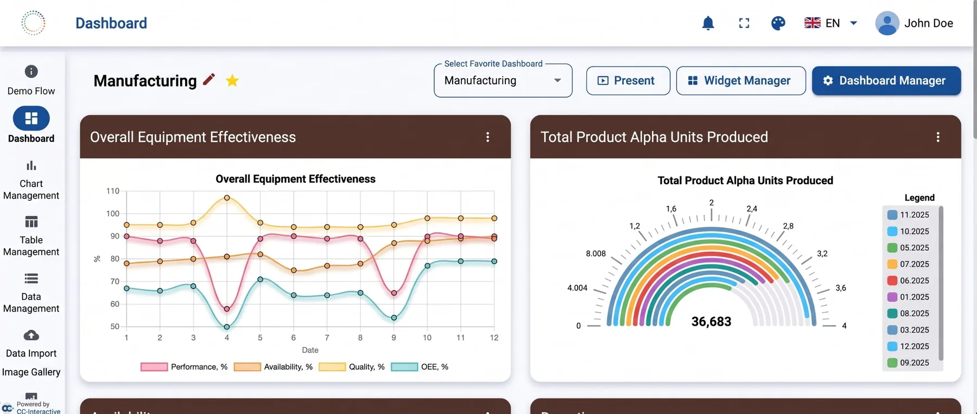Toggle 10.2025 legend entry
The height and width of the screenshot is (414, 977).
(908, 231)
